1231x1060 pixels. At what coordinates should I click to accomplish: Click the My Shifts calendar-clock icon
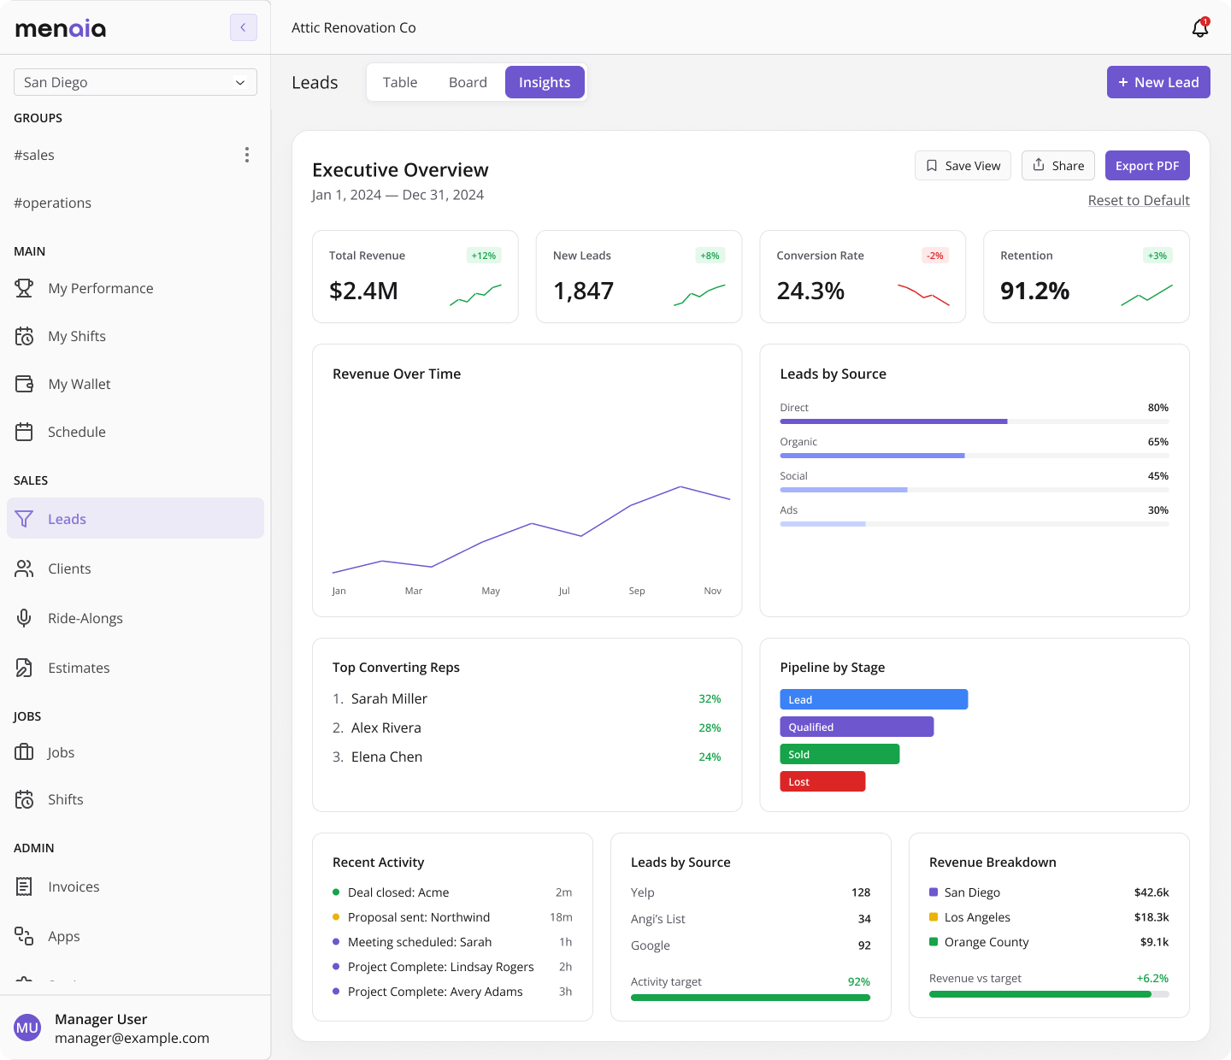click(24, 336)
